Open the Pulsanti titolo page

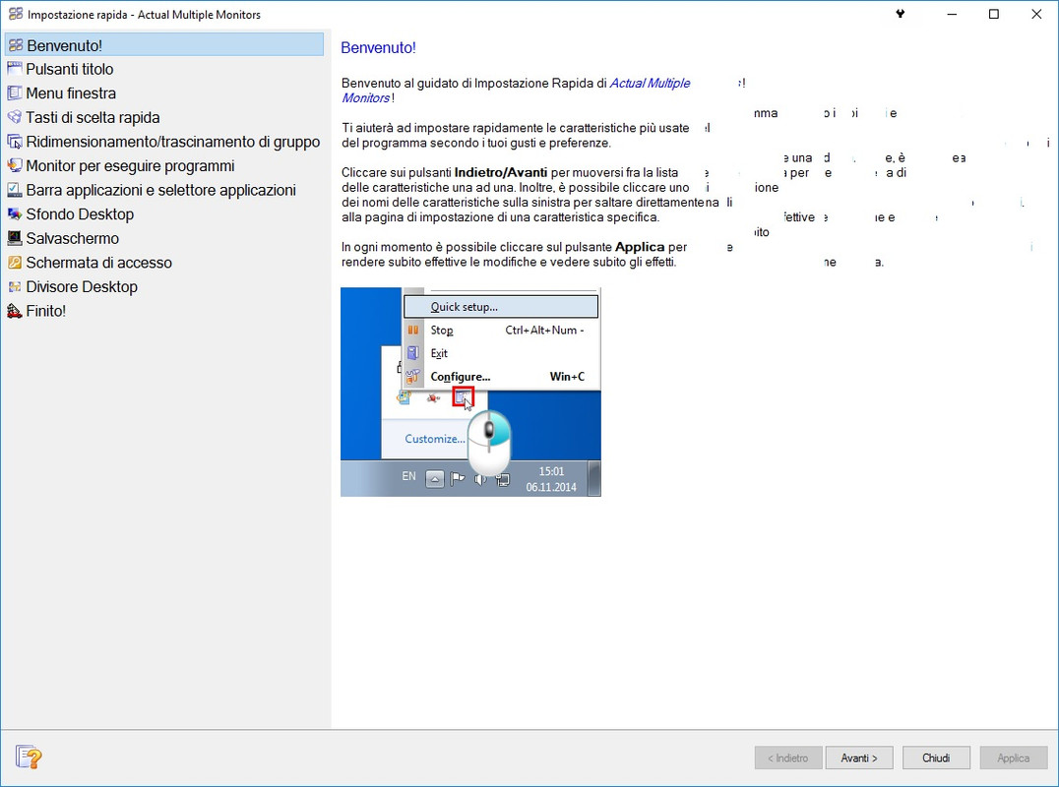click(70, 69)
